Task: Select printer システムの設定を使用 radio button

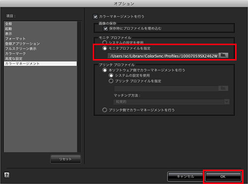Action: [111, 75]
